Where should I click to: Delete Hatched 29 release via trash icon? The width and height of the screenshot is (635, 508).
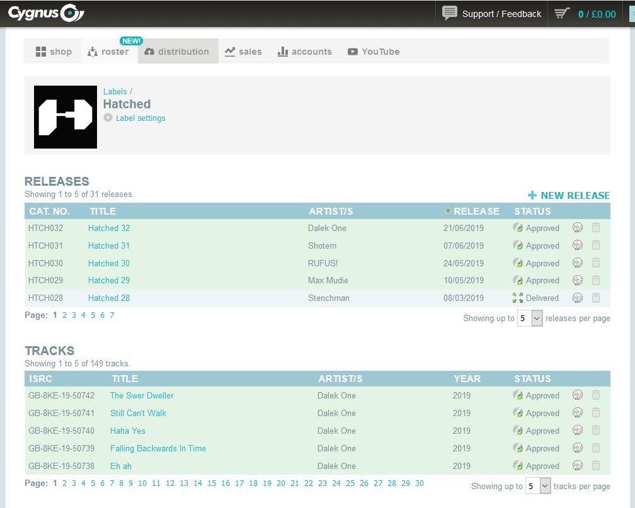coord(596,280)
